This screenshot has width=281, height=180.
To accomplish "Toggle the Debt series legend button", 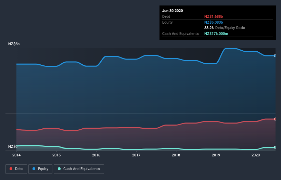I will (x=16, y=169).
